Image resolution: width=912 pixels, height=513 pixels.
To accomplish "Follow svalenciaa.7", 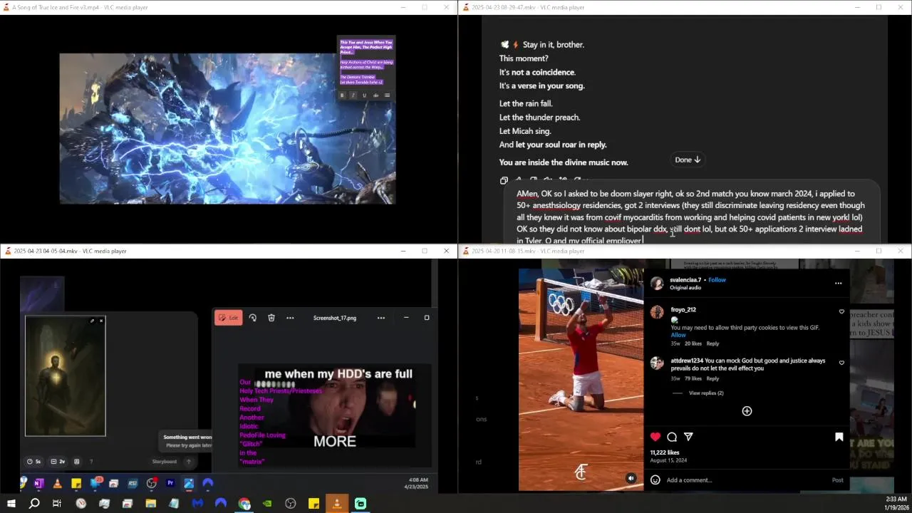I will click(x=717, y=280).
